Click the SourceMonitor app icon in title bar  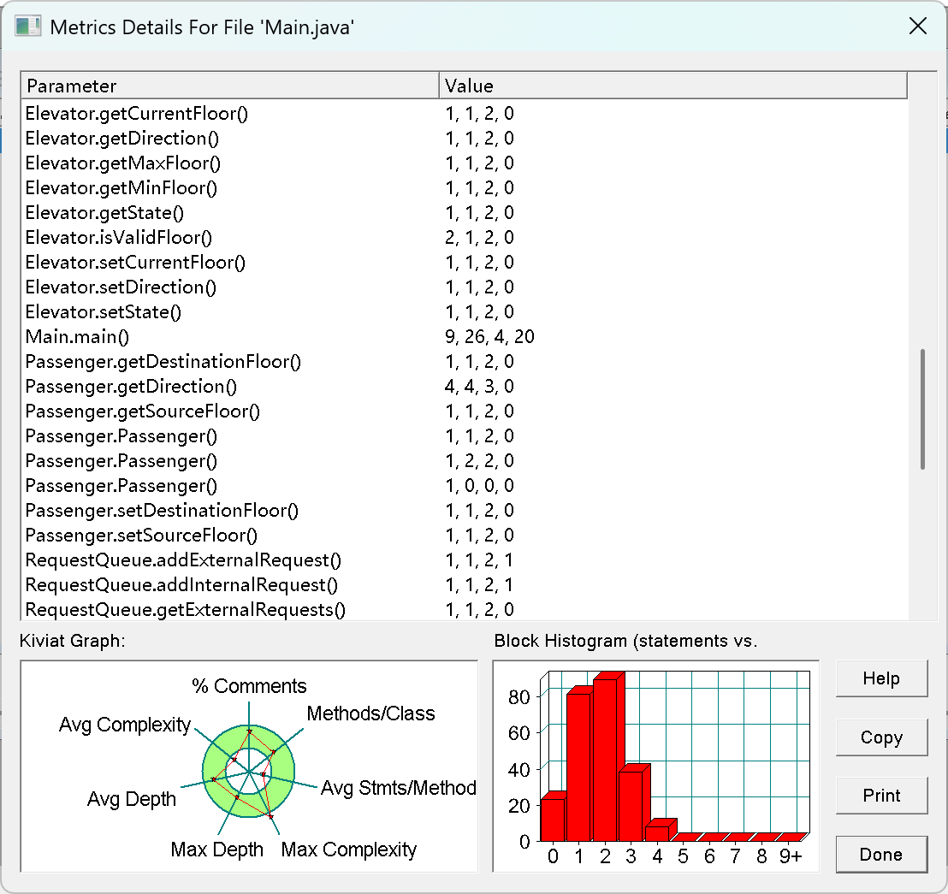(28, 27)
